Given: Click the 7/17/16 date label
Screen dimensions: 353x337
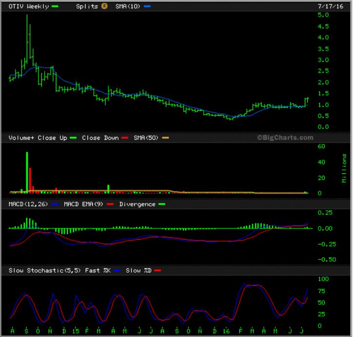Looking at the screenshot, I should click(x=334, y=6).
